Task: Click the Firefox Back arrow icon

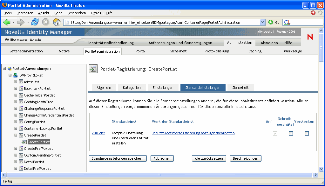Action: (7, 22)
